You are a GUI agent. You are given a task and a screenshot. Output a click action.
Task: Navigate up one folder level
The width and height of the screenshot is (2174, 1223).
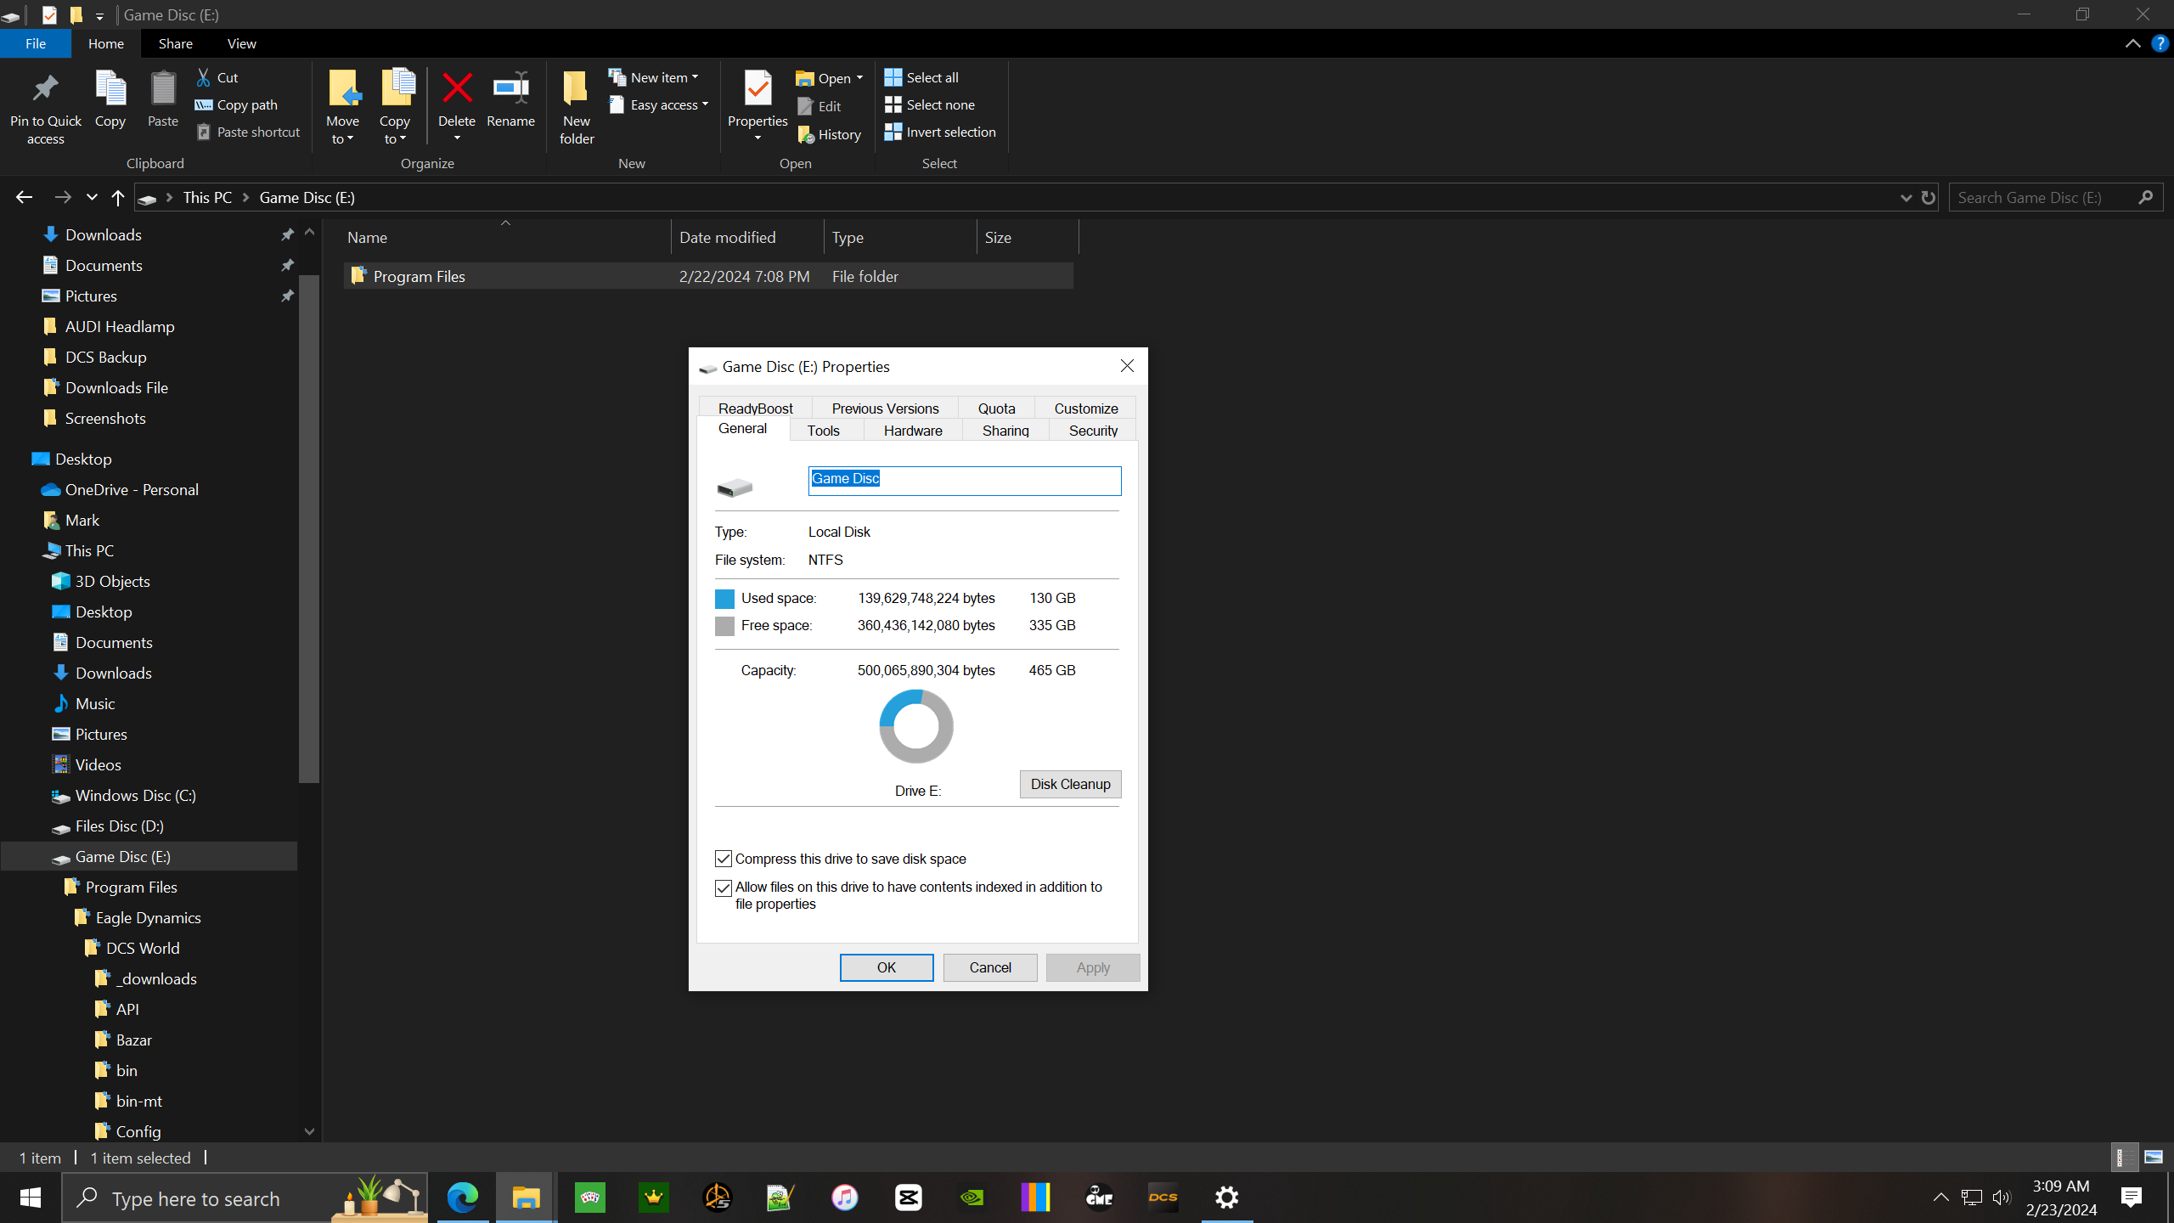click(118, 197)
